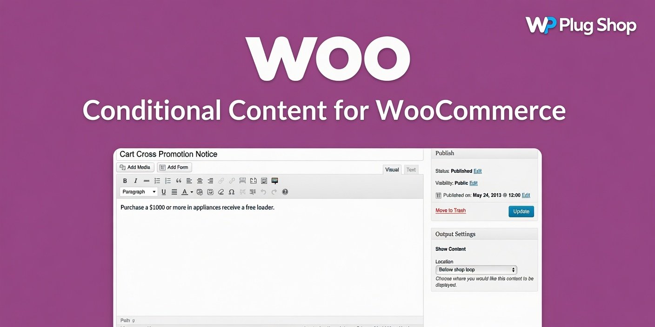Edit the Published on date
This screenshot has height=327, width=655.
pyautogui.click(x=526, y=195)
